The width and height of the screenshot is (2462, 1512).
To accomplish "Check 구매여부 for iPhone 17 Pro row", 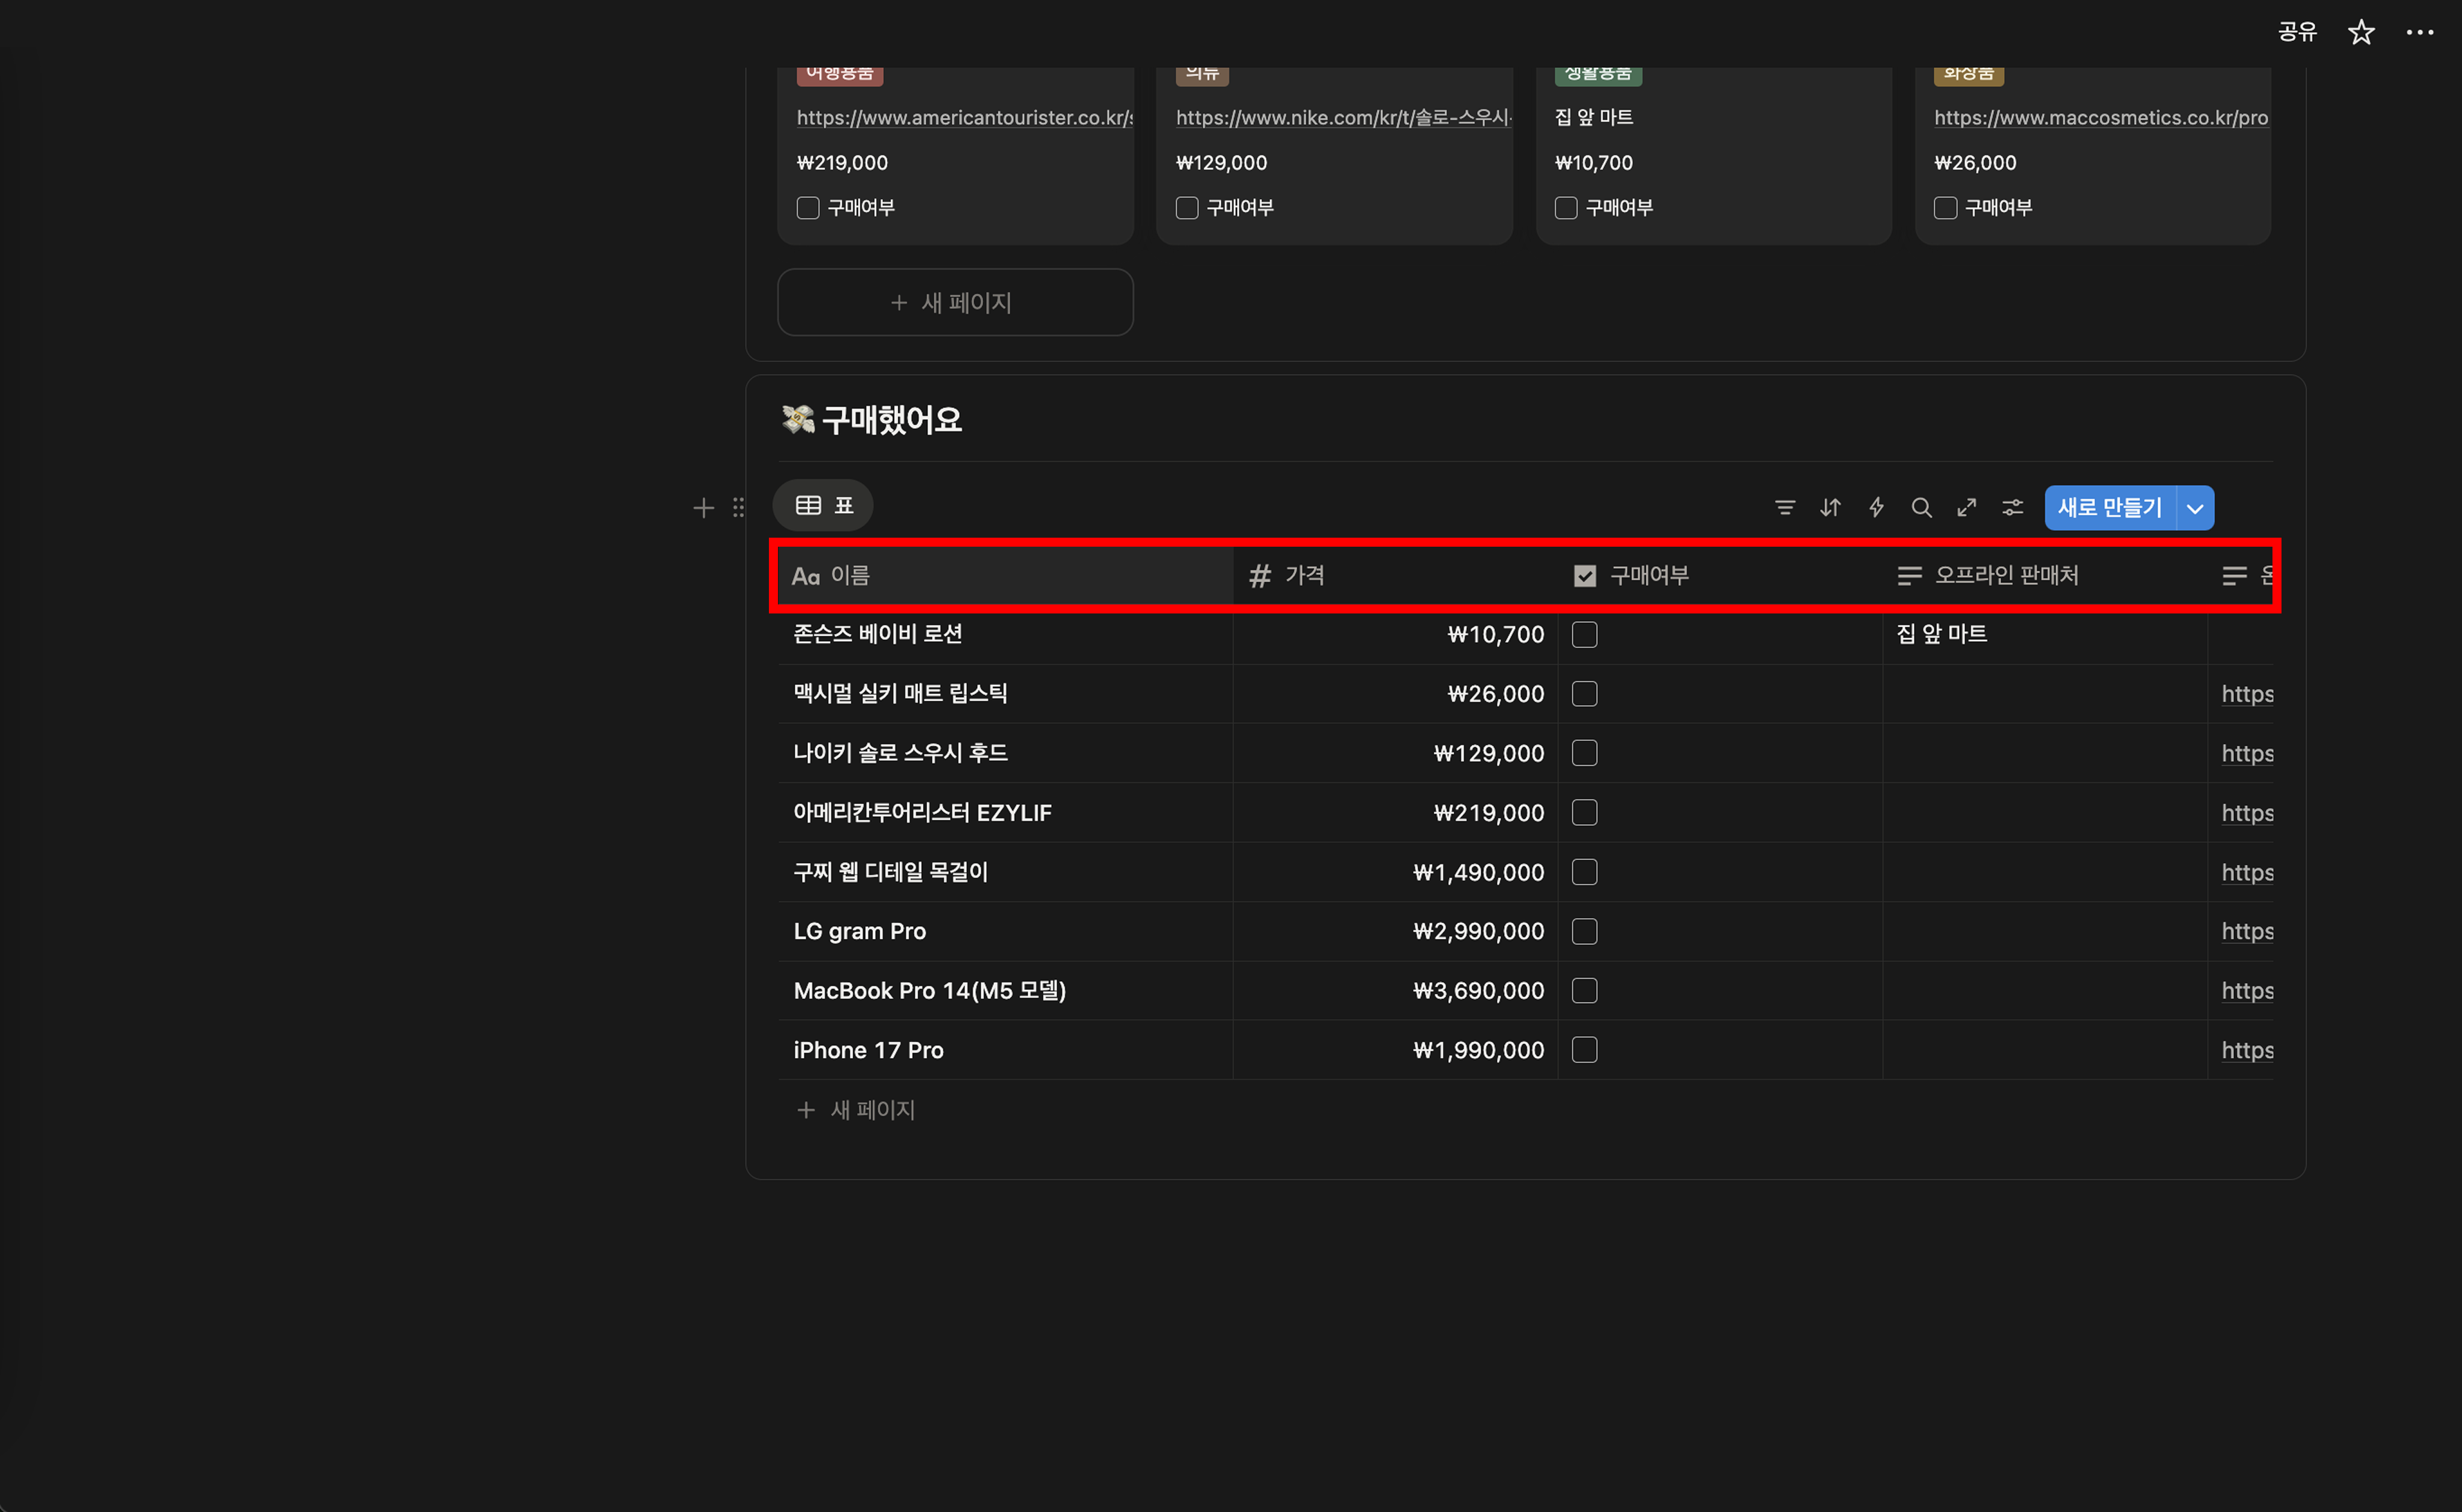I will click(1585, 1050).
